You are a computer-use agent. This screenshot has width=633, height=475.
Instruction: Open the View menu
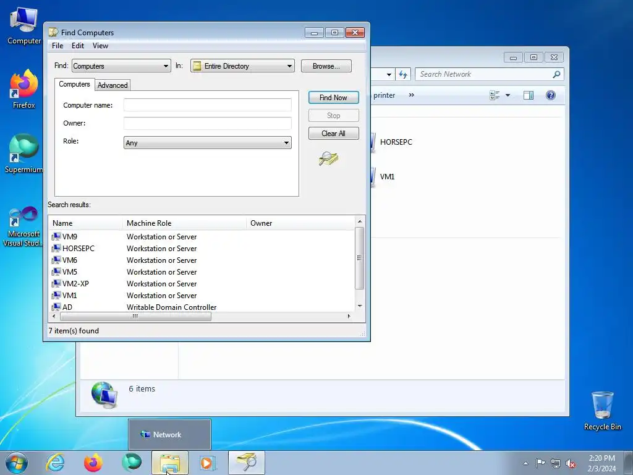click(x=101, y=46)
